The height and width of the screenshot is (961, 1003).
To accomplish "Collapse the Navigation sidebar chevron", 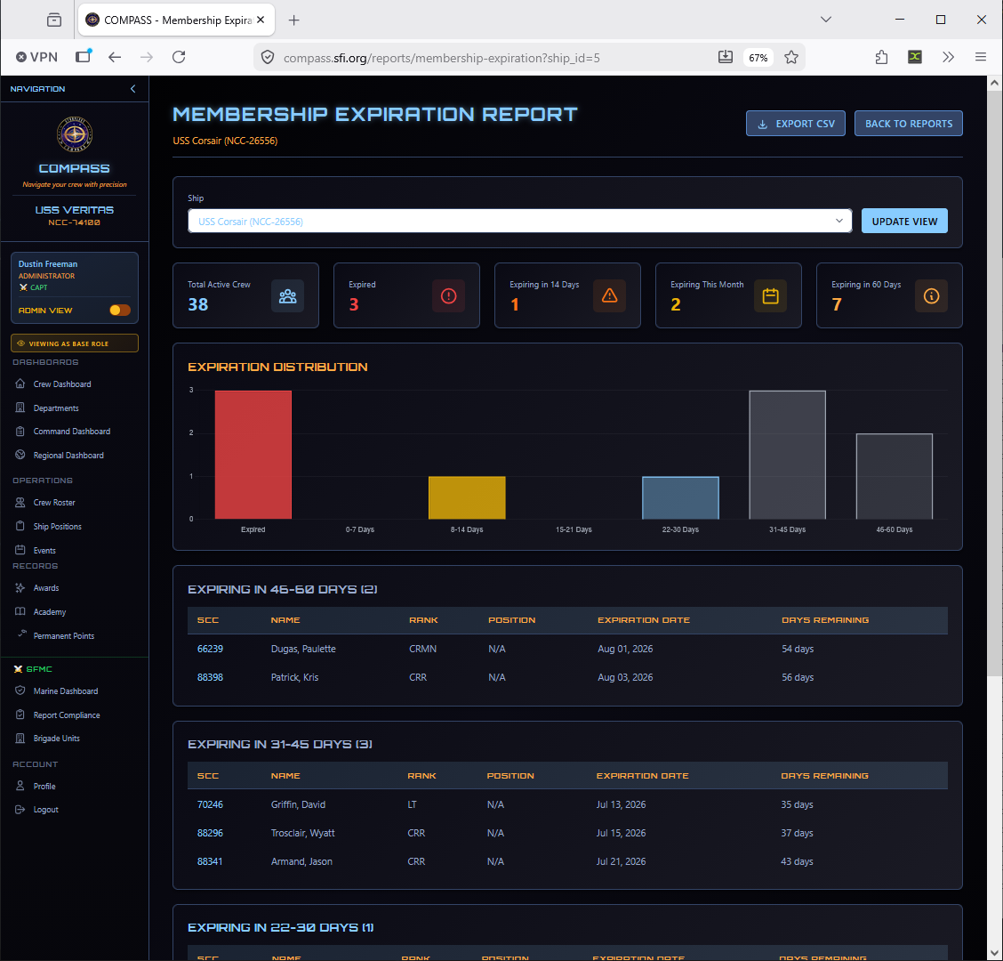I will click(133, 89).
